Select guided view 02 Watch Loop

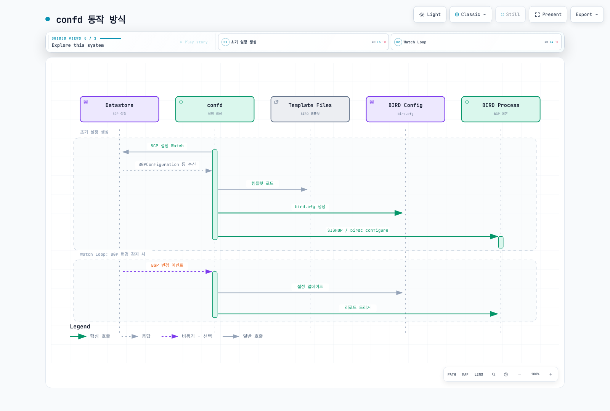476,42
